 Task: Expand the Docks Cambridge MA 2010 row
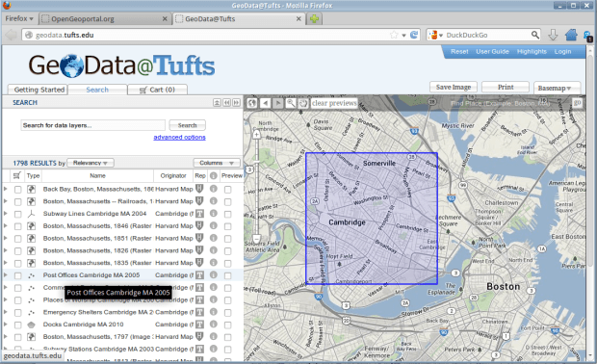[x=6, y=325]
